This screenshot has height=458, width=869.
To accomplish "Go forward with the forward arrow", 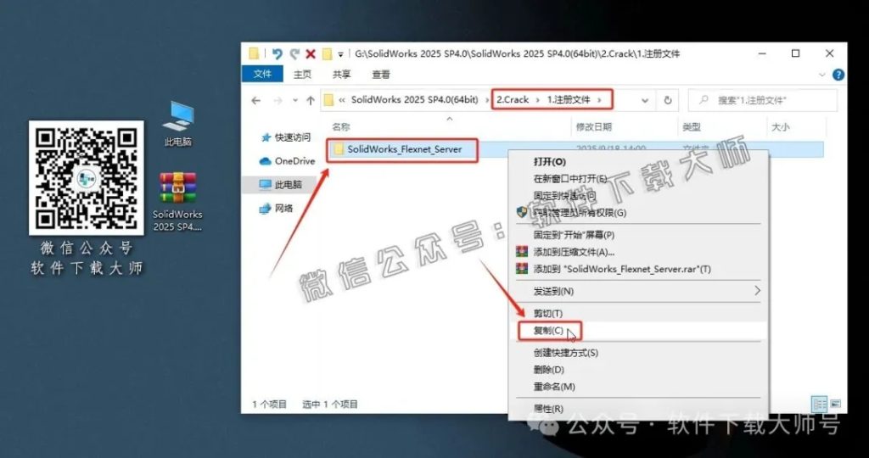I will tap(278, 100).
